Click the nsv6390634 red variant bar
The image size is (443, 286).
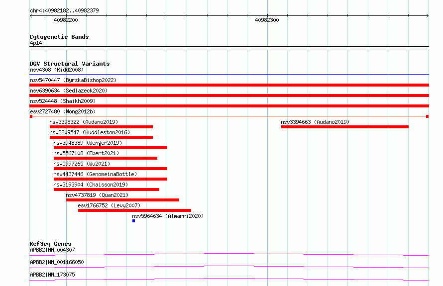(x=229, y=95)
